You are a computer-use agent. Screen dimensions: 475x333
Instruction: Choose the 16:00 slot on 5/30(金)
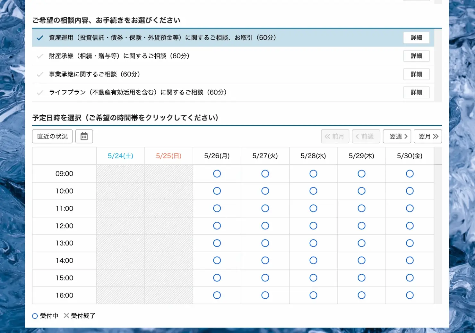(x=410, y=295)
